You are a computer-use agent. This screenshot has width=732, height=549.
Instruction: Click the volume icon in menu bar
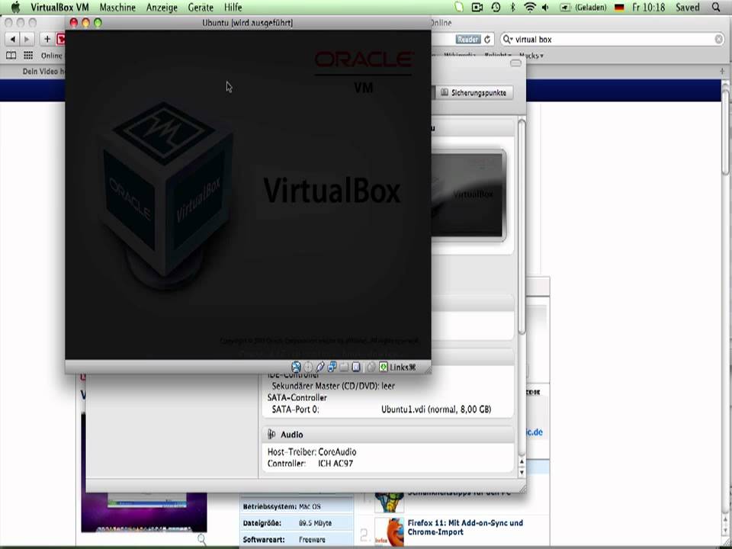pyautogui.click(x=545, y=8)
